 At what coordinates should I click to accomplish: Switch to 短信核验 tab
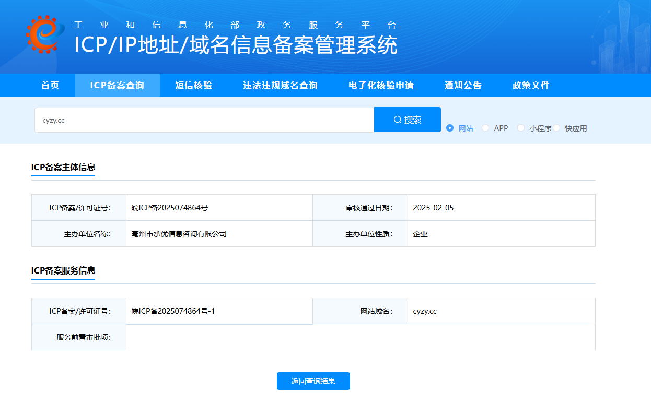click(193, 85)
